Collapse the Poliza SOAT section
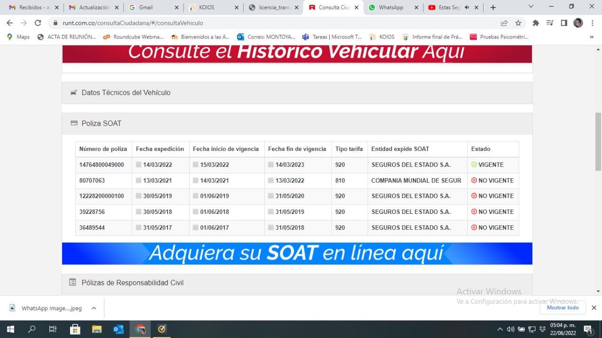This screenshot has height=338, width=602. 101,123
